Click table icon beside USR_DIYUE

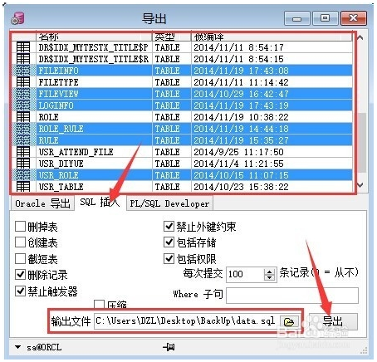(23, 164)
